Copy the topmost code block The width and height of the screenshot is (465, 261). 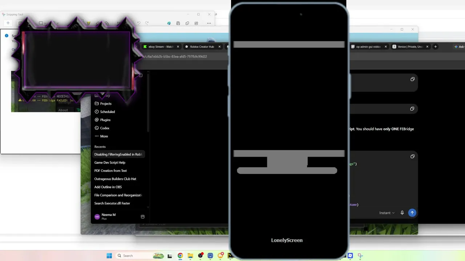[412, 79]
